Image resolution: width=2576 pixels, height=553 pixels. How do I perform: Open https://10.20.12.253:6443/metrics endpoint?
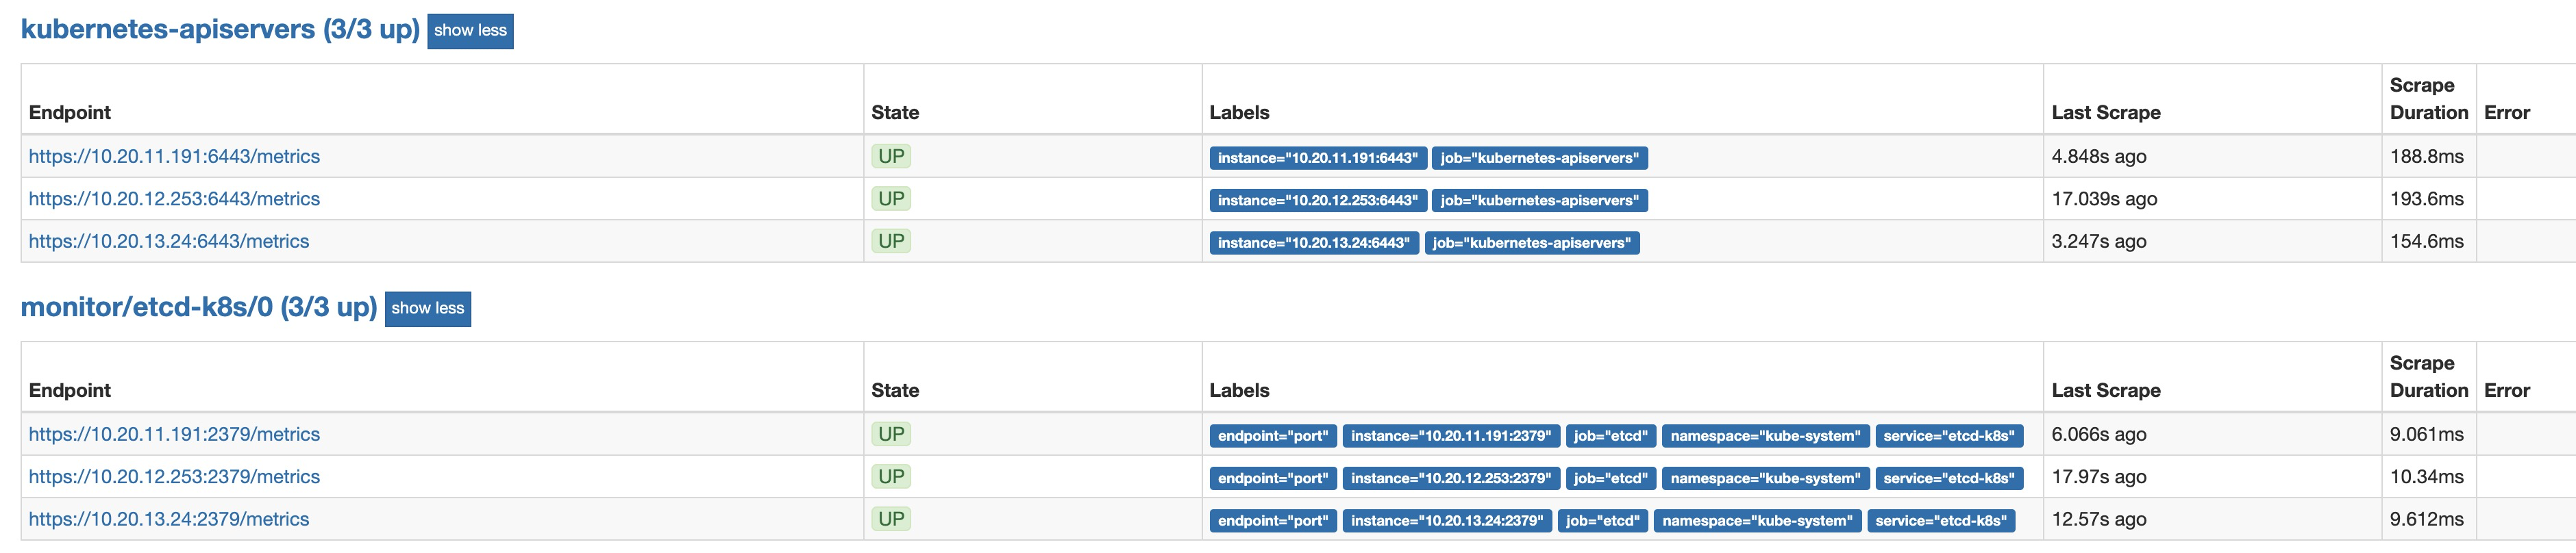tap(174, 198)
